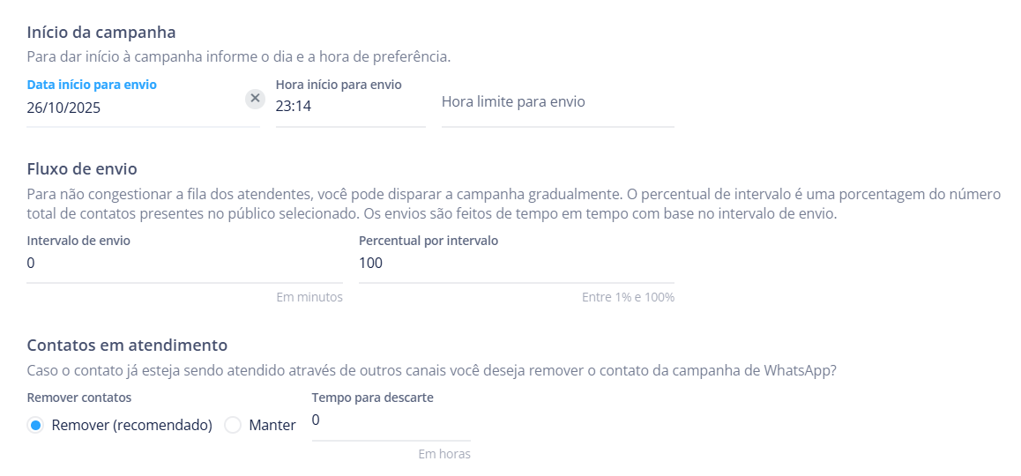Screen dimensions: 1021x476
Task: Click the Remover contatos label
Action: pos(79,398)
